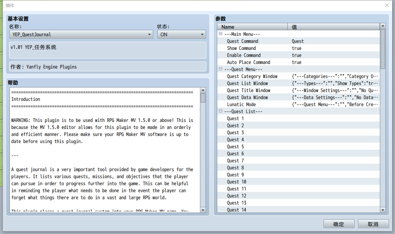The height and width of the screenshot is (234, 395).
Task: Select the Quest 13 parameter row
Action: coord(299,203)
